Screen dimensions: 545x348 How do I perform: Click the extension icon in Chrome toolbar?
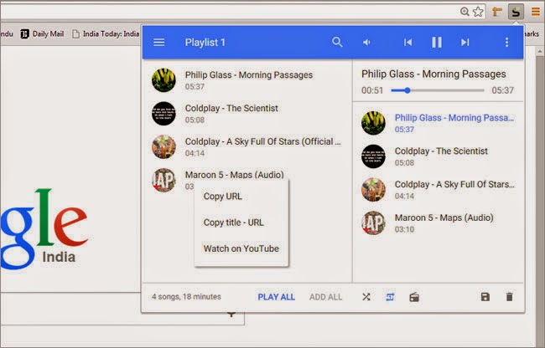tap(516, 12)
